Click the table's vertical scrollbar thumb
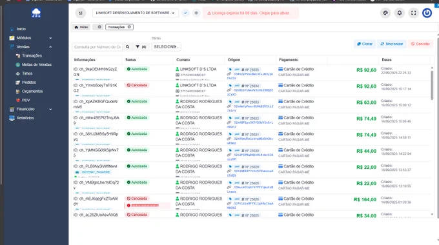Image resolution: width=439 pixels, height=245 pixels. click(x=432, y=85)
